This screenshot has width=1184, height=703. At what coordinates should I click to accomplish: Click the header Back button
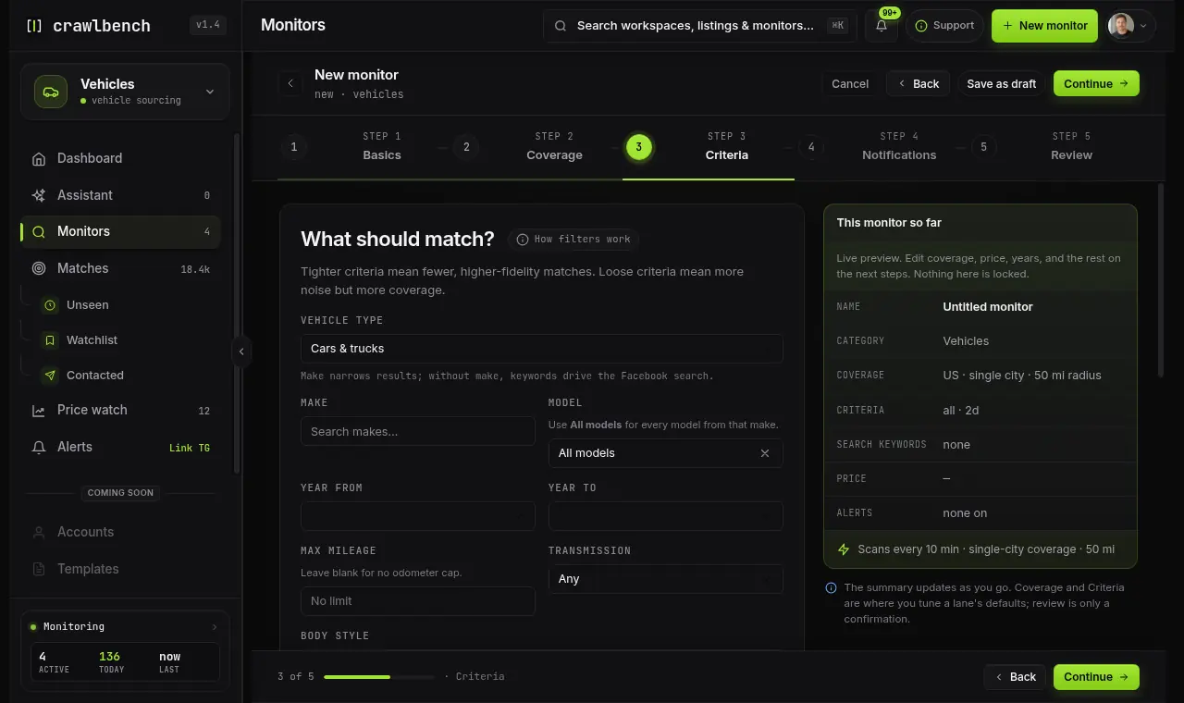tap(919, 83)
